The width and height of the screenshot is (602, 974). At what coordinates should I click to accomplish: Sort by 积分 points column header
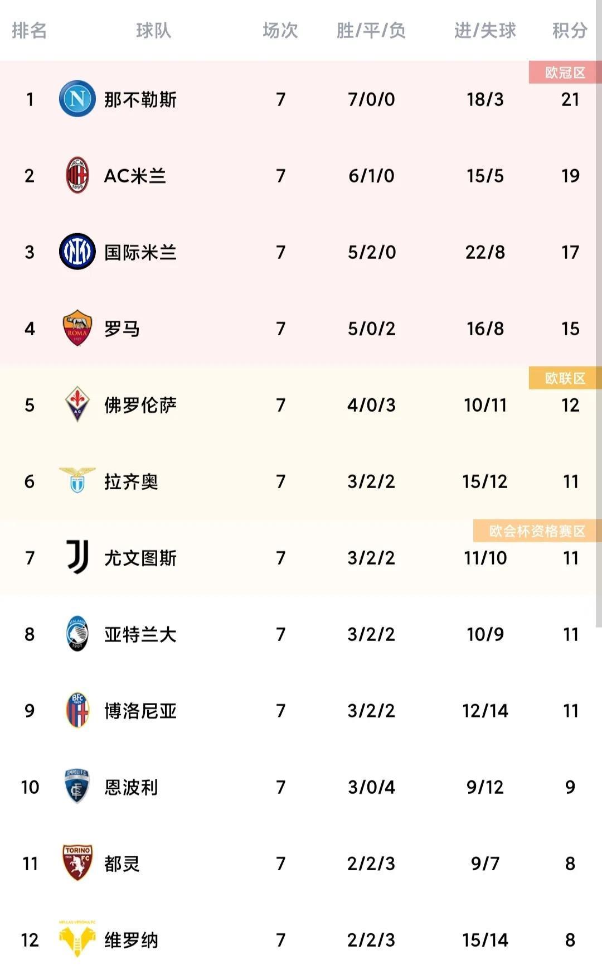click(570, 30)
